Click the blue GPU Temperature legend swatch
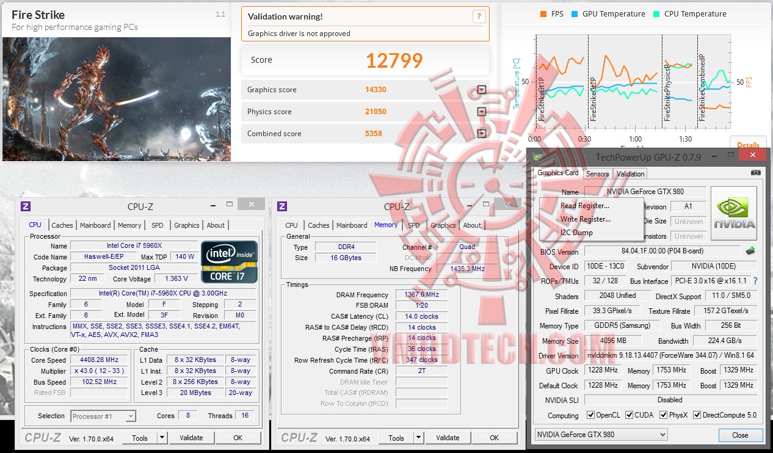 tap(575, 14)
